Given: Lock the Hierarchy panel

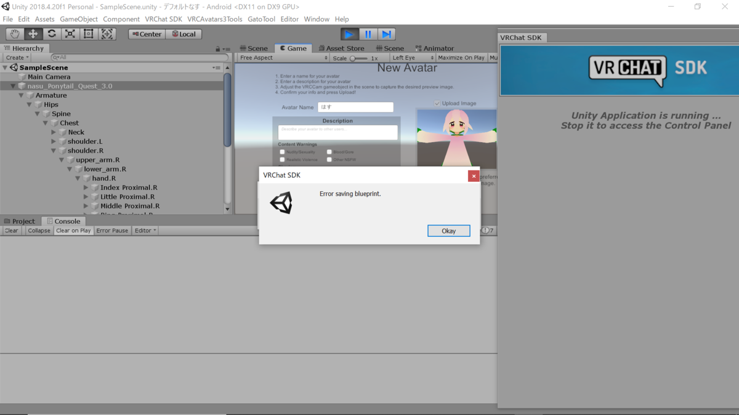Looking at the screenshot, I should pos(217,49).
